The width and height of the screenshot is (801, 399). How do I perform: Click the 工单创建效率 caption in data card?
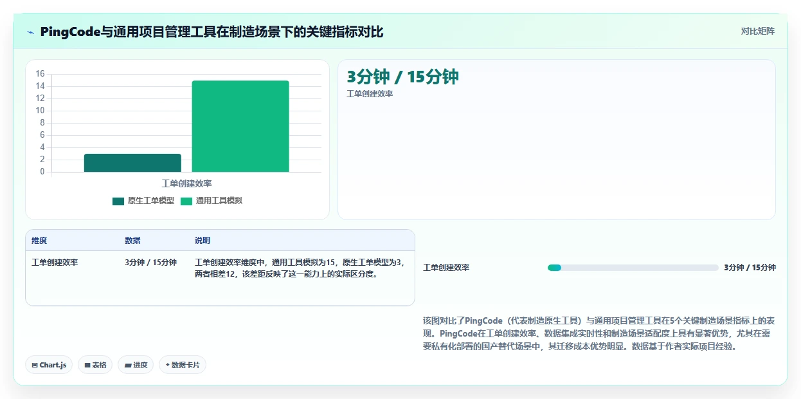[x=370, y=94]
